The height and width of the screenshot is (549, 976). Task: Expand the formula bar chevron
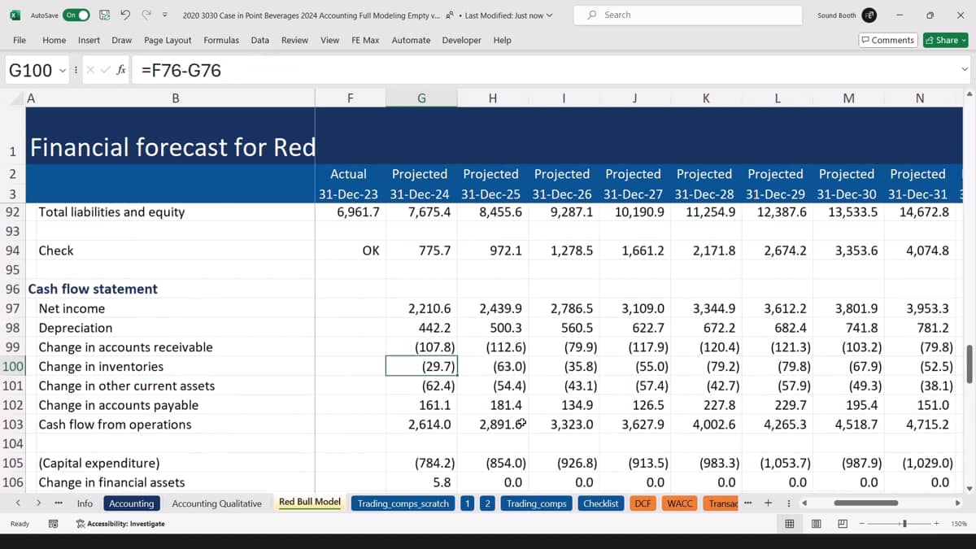[965, 71]
